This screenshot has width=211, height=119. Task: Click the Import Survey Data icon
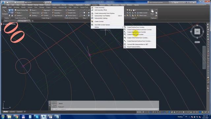coord(15,10)
